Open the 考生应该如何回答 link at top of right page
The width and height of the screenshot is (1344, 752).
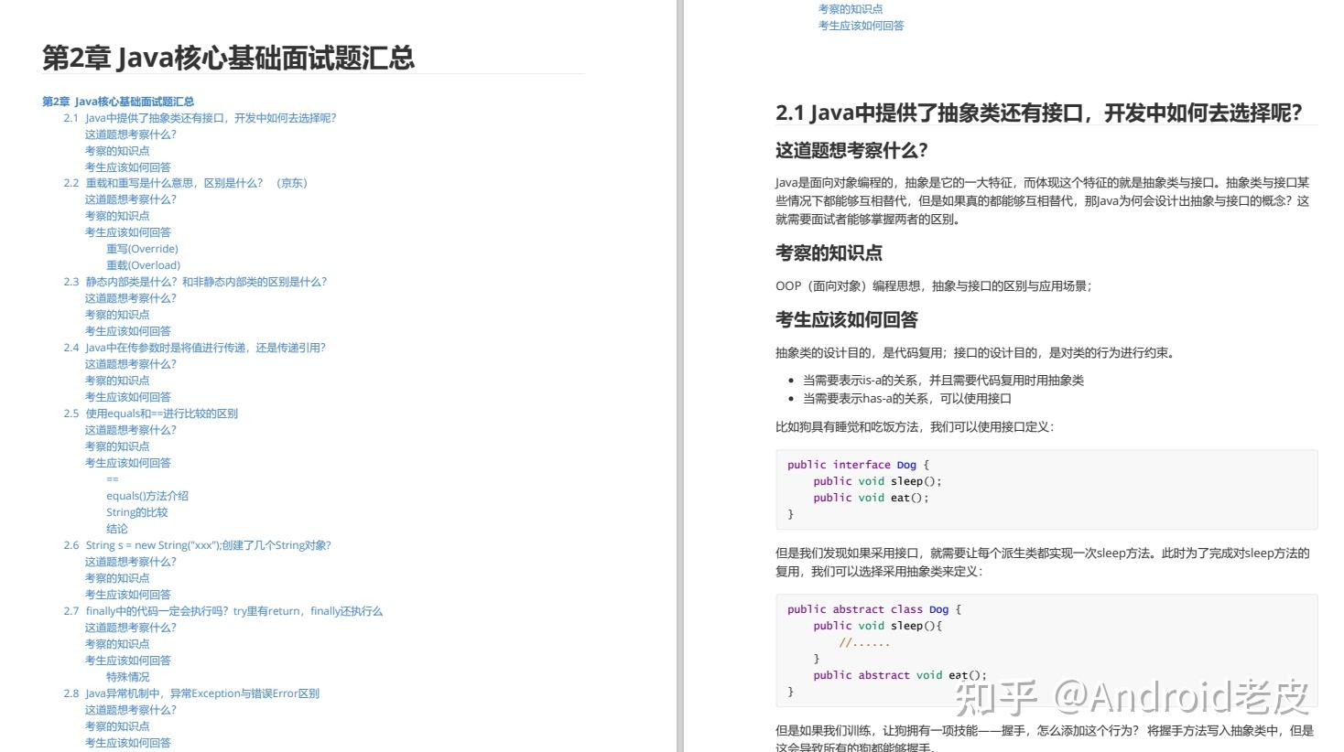point(861,26)
